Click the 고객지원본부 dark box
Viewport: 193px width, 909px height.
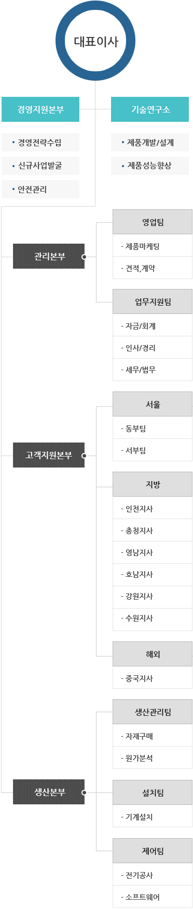coord(49,455)
